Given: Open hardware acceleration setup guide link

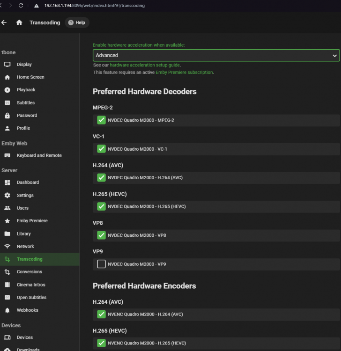Looking at the screenshot, I should [145, 65].
